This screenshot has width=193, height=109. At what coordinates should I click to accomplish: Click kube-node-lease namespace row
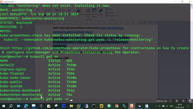point(38,78)
